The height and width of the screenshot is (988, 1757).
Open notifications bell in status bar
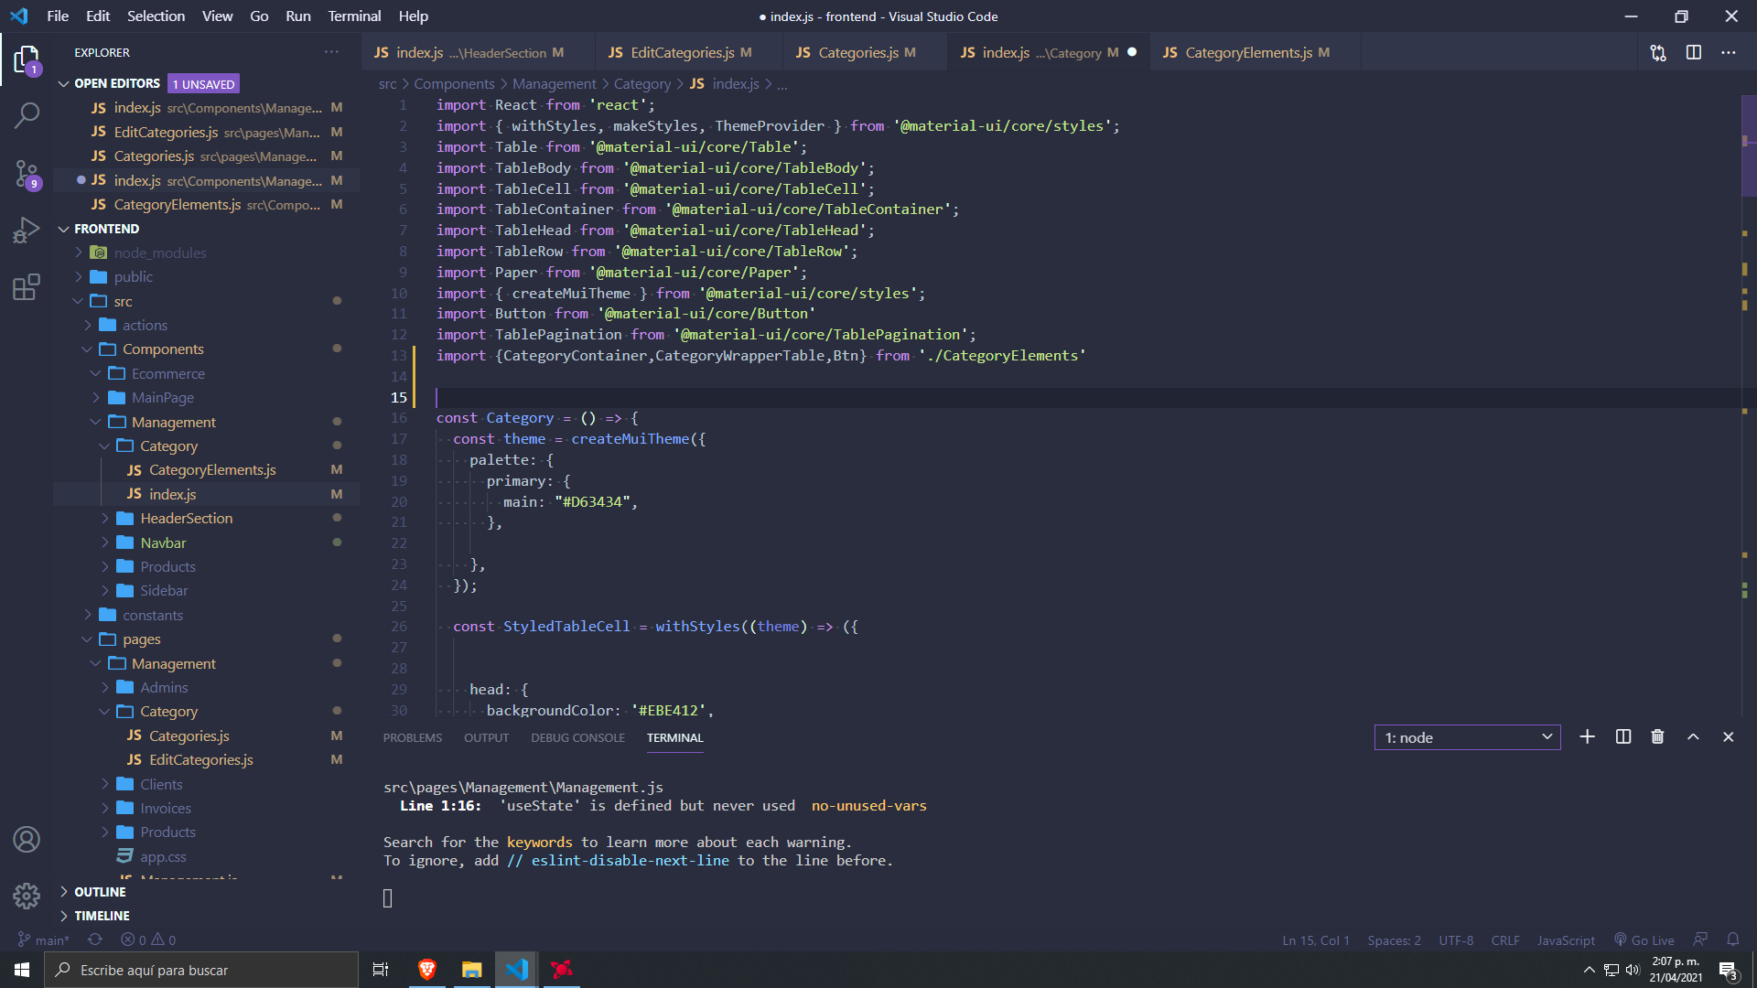coord(1733,940)
